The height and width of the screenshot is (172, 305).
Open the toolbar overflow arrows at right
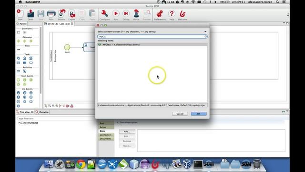[288, 15]
